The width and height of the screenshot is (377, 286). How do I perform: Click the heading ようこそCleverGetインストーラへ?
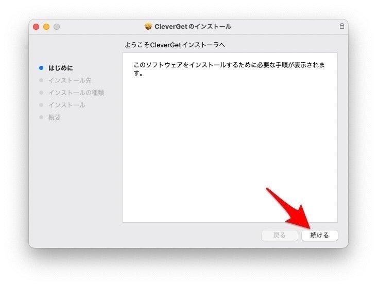point(175,45)
